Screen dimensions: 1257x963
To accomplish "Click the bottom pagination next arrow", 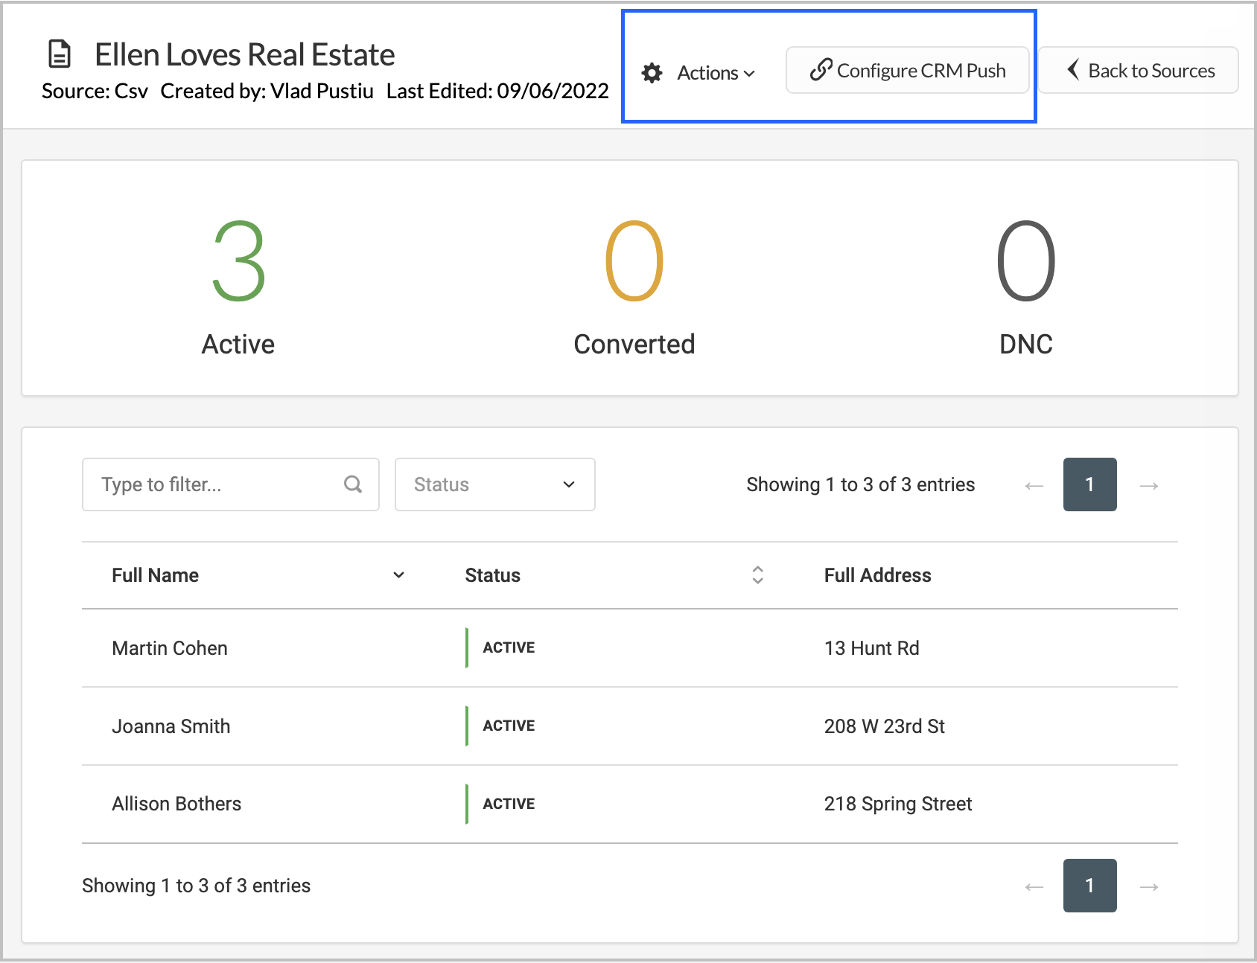I will (1149, 886).
